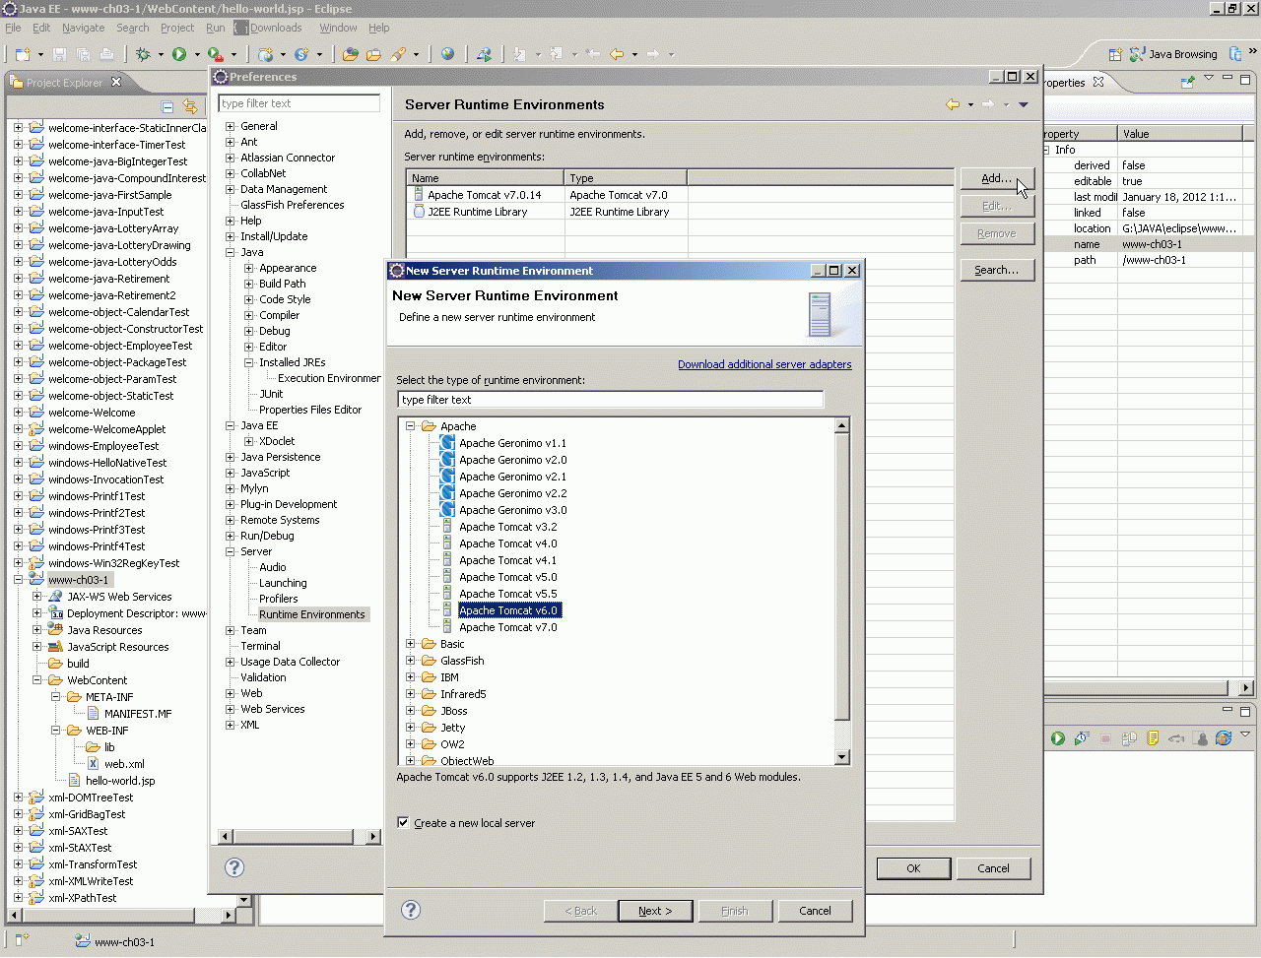Switch to the Java Browsing perspective

tap(1173, 54)
